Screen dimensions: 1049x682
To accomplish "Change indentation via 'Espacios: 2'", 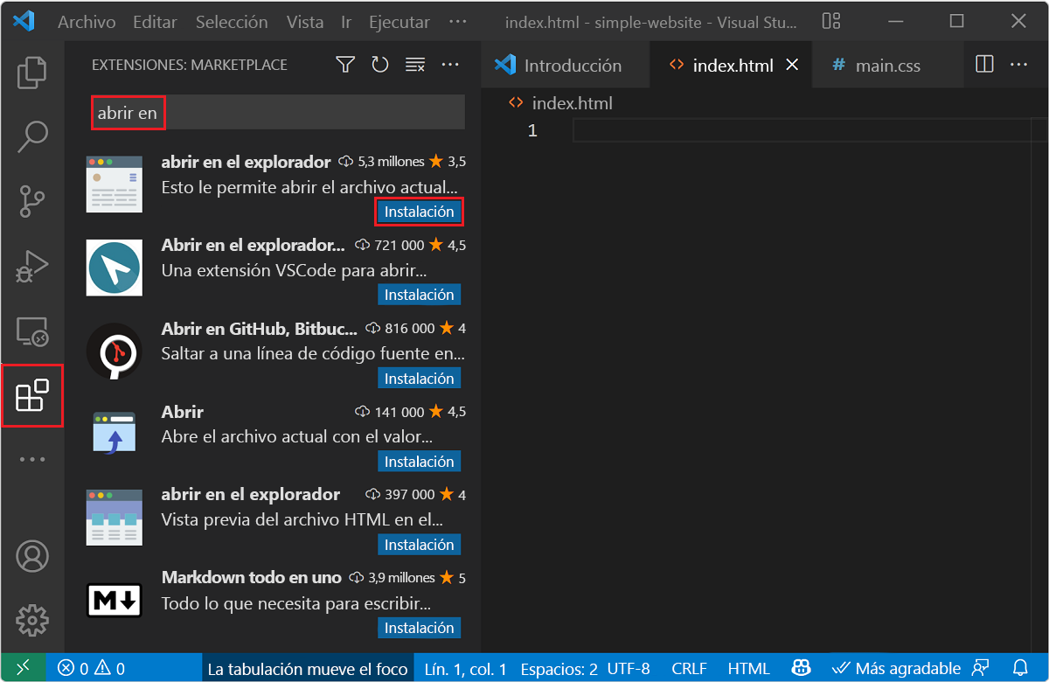I will tap(559, 669).
